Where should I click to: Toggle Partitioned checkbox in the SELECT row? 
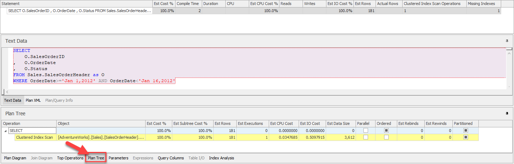[x=466, y=131]
